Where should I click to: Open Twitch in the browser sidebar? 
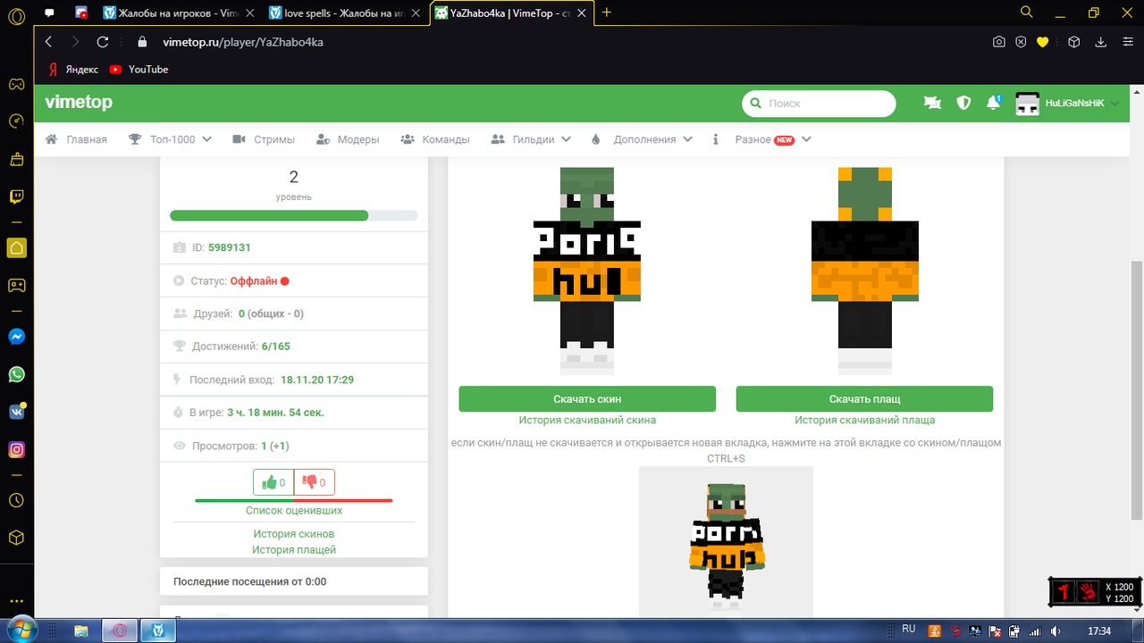pos(16,197)
